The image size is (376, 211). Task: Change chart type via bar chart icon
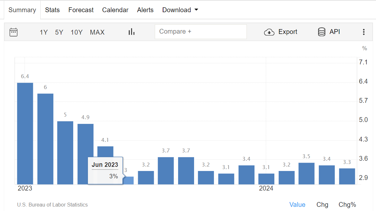click(x=131, y=32)
